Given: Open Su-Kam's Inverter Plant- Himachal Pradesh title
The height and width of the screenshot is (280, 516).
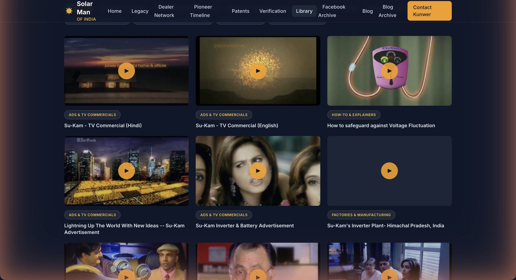Looking at the screenshot, I should point(386,226).
